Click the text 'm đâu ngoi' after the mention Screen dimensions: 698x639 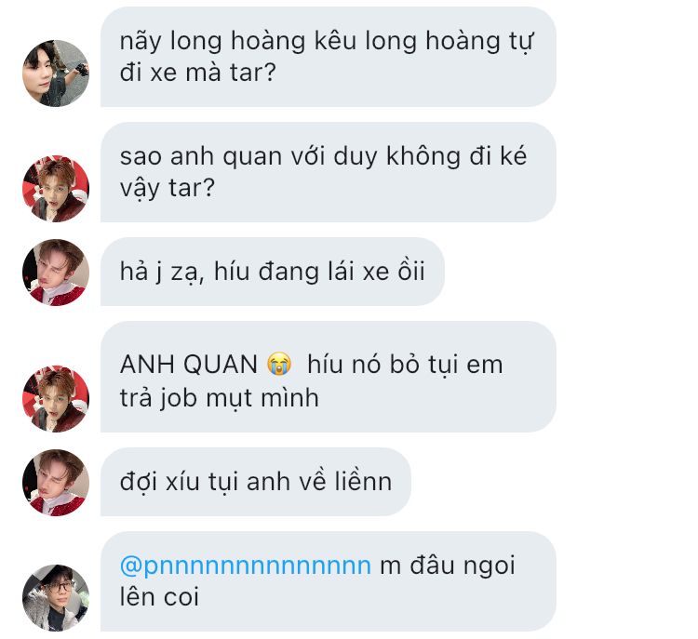point(448,566)
